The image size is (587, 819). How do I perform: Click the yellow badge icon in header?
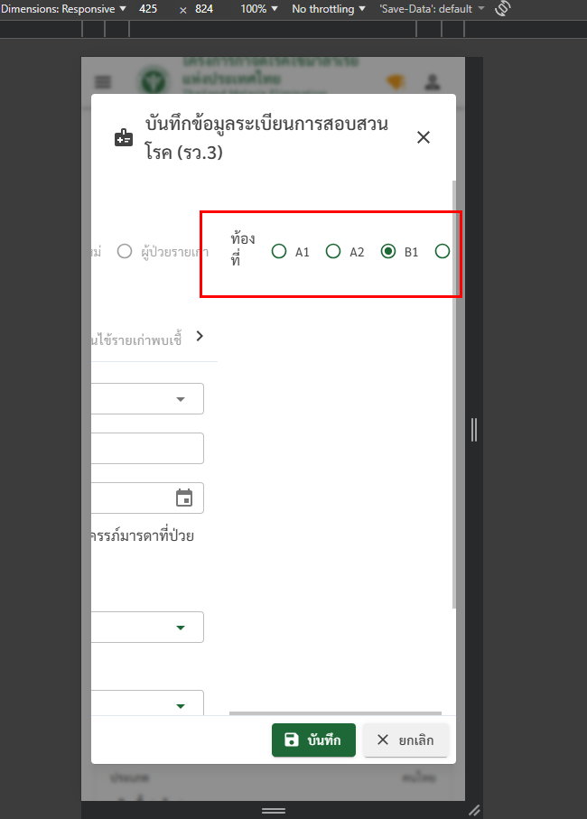(396, 82)
